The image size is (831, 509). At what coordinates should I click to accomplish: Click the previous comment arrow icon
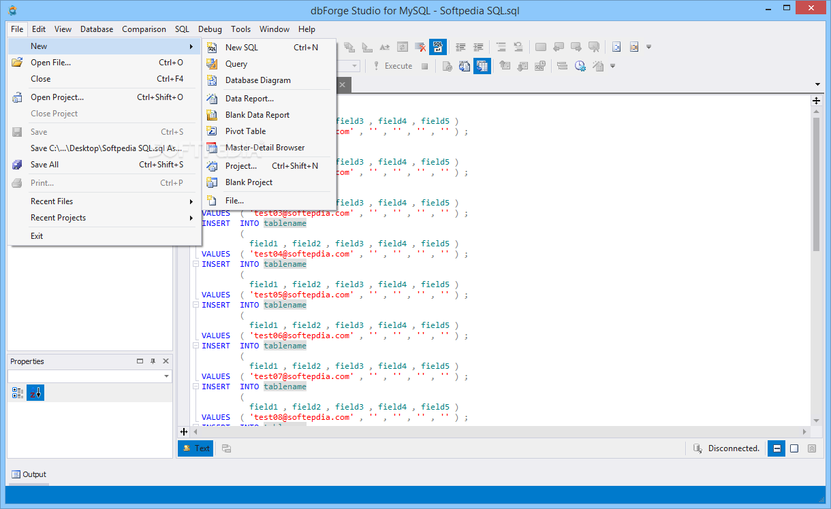(x=559, y=47)
